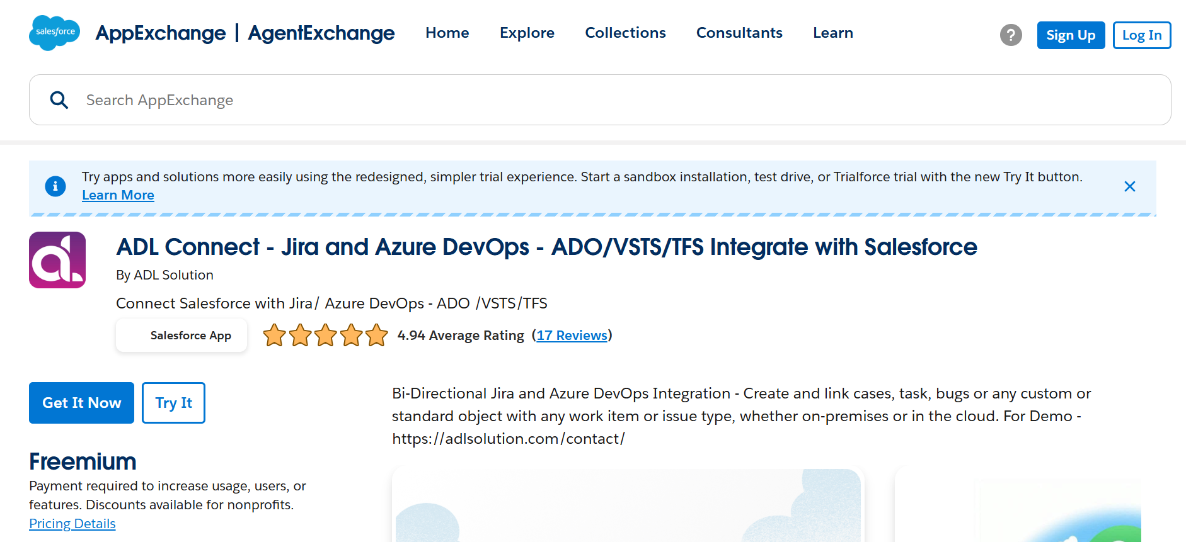Screen dimensions: 1186x542
Task: Open the Consultants navigation item
Action: tap(739, 33)
